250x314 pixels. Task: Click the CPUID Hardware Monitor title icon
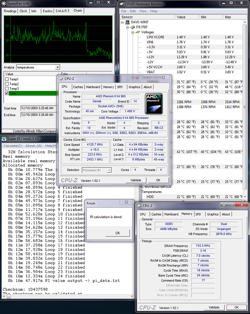121,4
